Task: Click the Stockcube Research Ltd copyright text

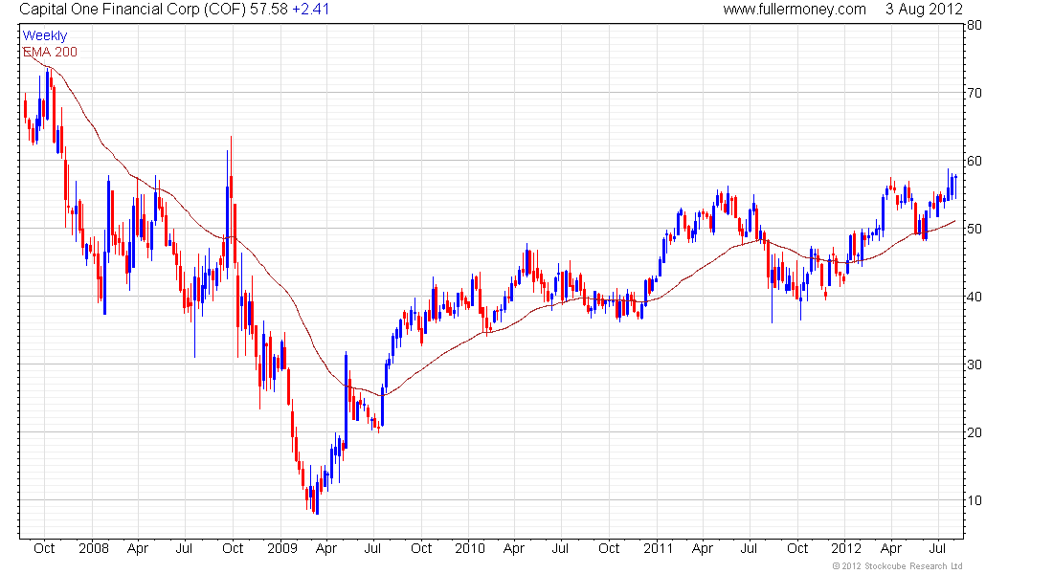Action: 897,566
